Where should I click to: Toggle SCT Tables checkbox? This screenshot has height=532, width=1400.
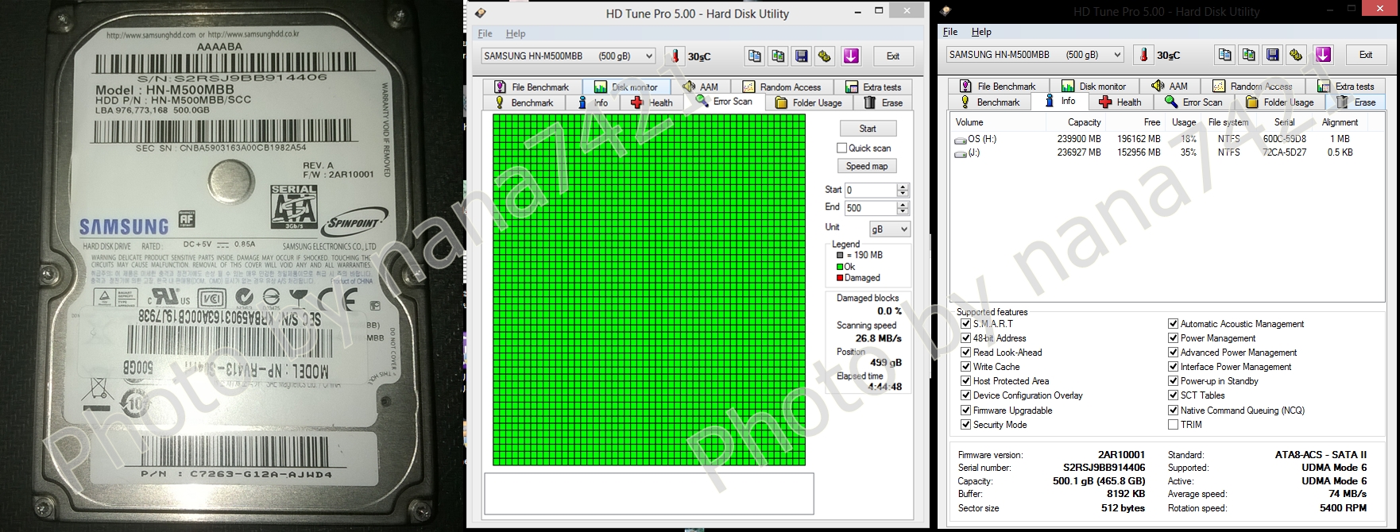[1173, 395]
